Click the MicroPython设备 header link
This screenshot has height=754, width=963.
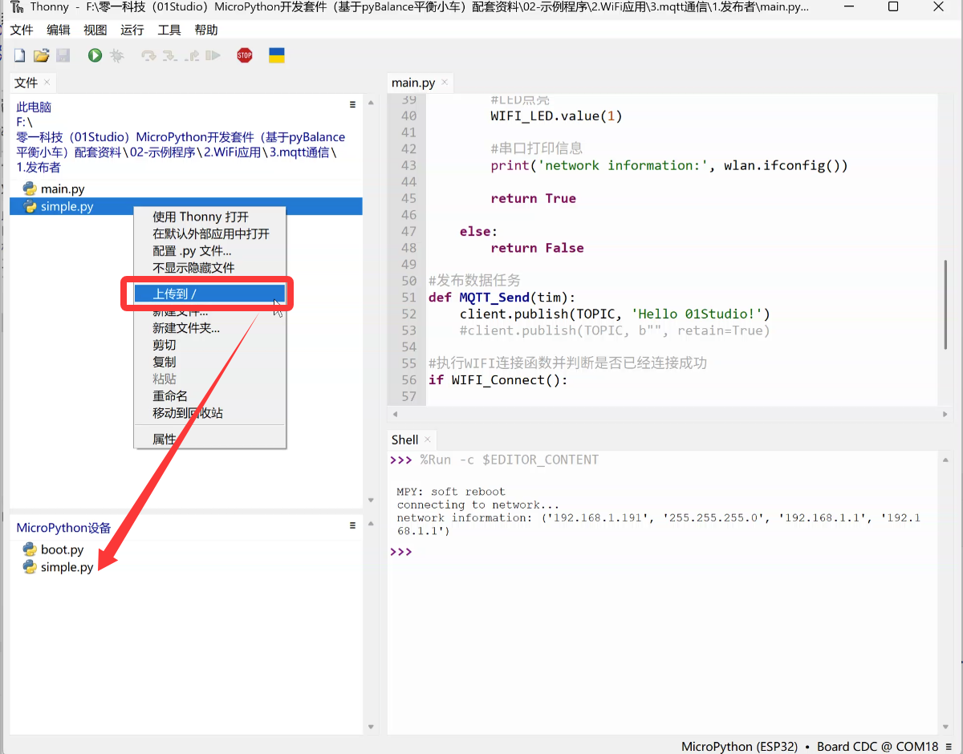[63, 528]
